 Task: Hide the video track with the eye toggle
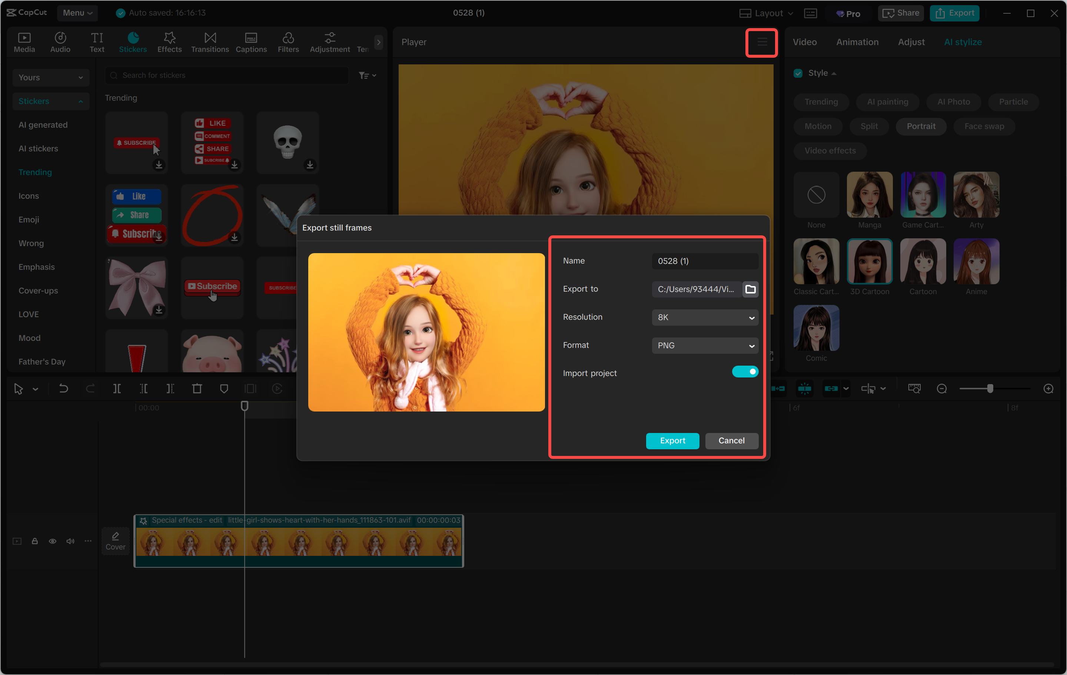53,541
